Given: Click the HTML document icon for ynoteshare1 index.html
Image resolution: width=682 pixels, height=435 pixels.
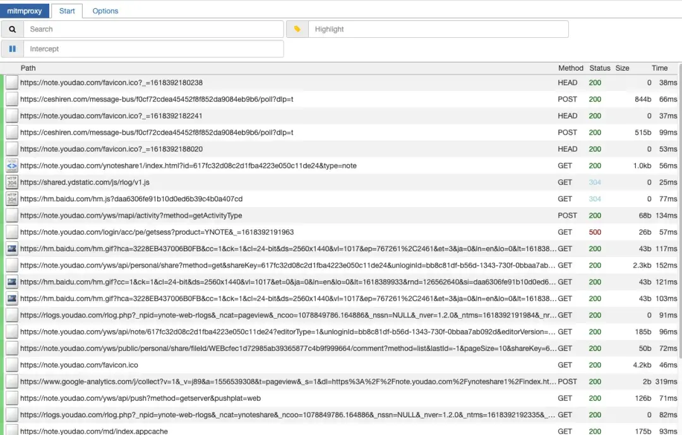Looking at the screenshot, I should [x=12, y=166].
